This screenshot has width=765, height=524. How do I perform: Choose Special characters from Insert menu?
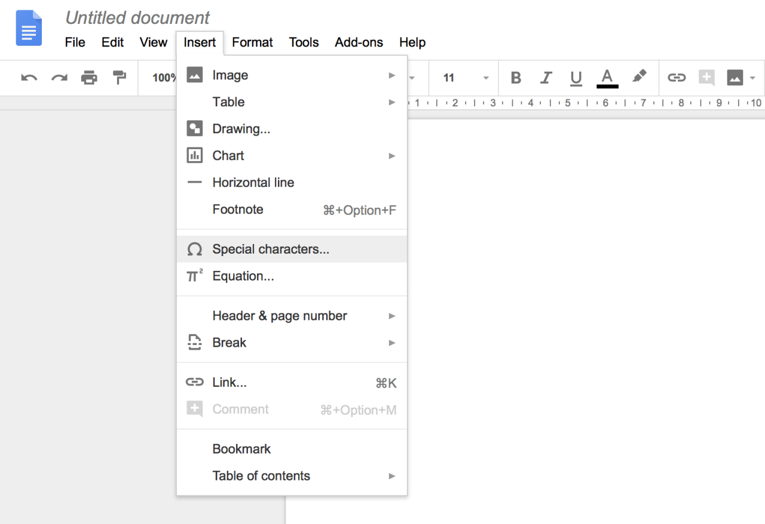click(271, 249)
